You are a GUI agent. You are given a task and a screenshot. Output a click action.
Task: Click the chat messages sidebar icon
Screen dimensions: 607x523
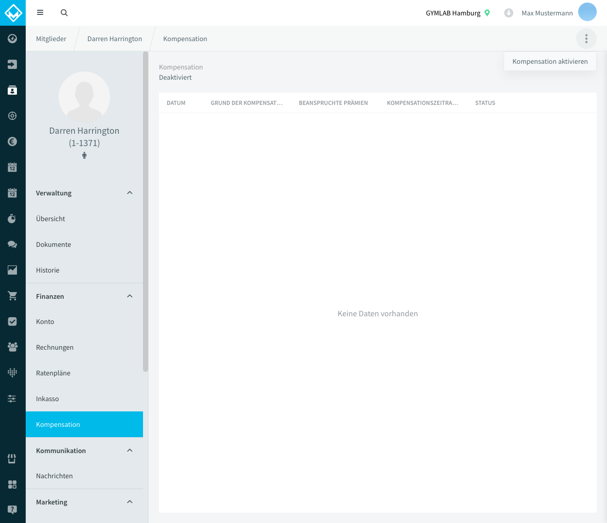pyautogui.click(x=12, y=244)
